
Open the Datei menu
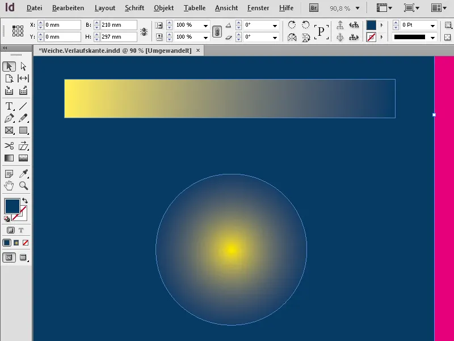35,8
